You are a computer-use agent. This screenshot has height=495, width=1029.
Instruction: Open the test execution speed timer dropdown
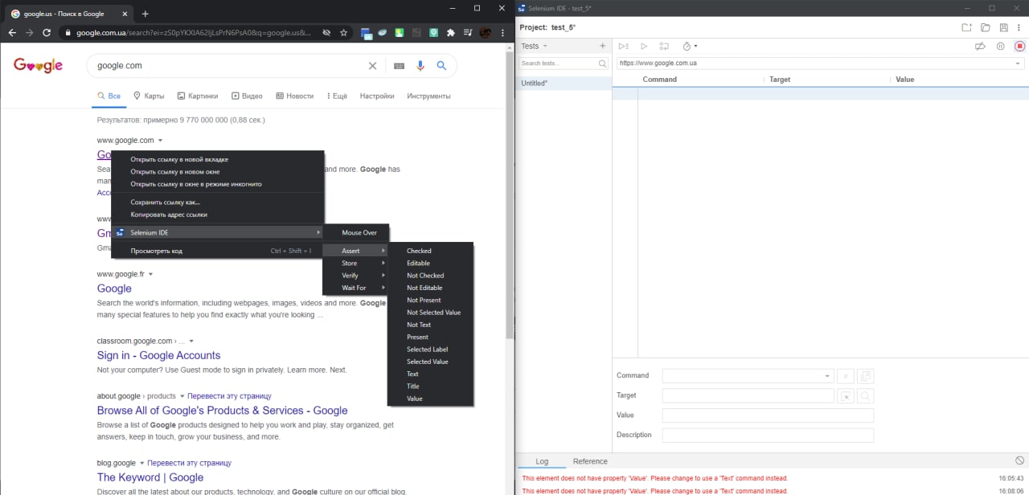pos(690,47)
